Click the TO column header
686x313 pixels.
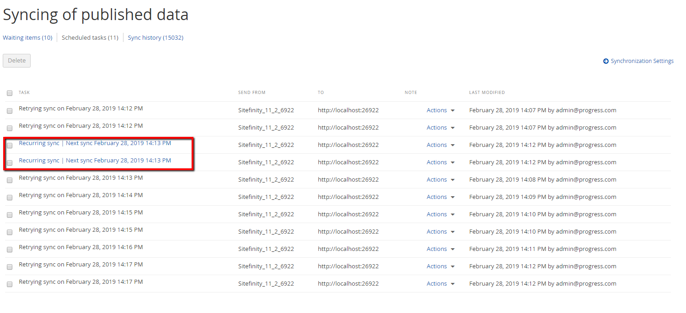point(321,93)
